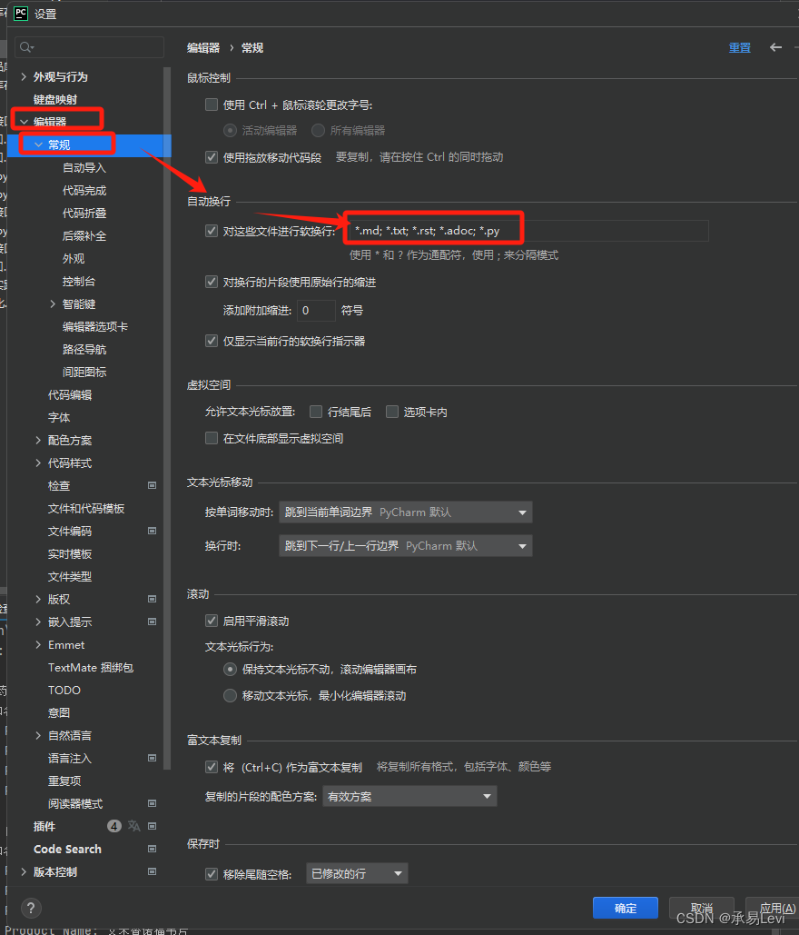Open the 键盘映射 settings page
799x935 pixels.
click(x=55, y=99)
